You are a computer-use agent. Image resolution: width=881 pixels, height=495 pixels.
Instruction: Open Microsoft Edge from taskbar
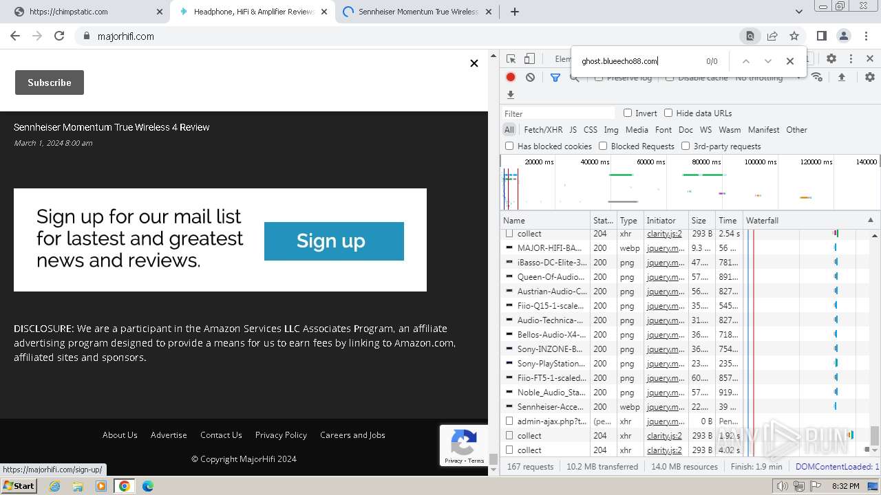point(147,486)
